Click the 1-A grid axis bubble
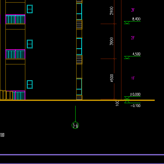The width and height of the screenshot is (164, 164). [x=75, y=125]
